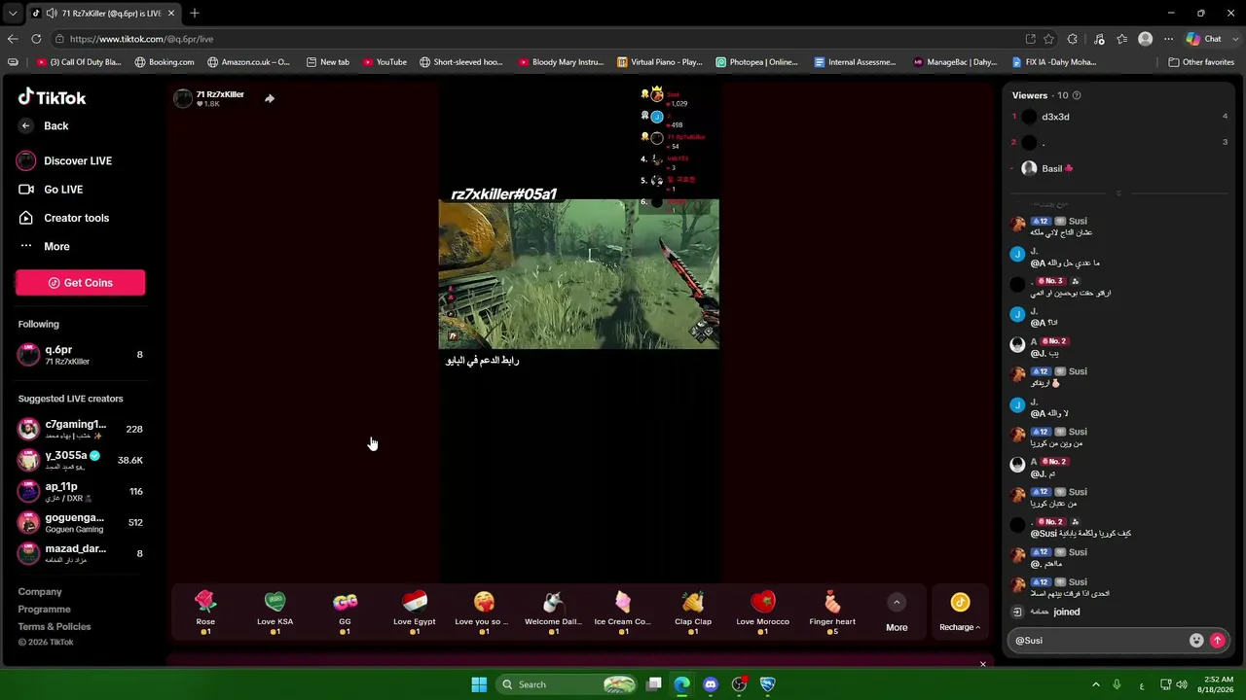Send a Love Morocco gift

(762, 612)
